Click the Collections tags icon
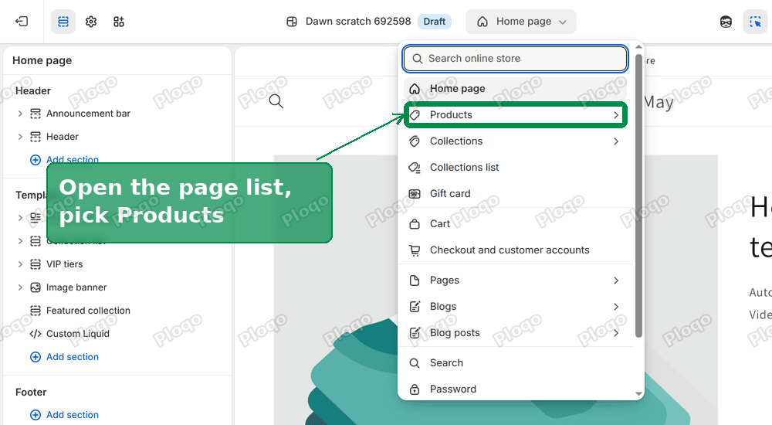This screenshot has height=425, width=772. 415,141
